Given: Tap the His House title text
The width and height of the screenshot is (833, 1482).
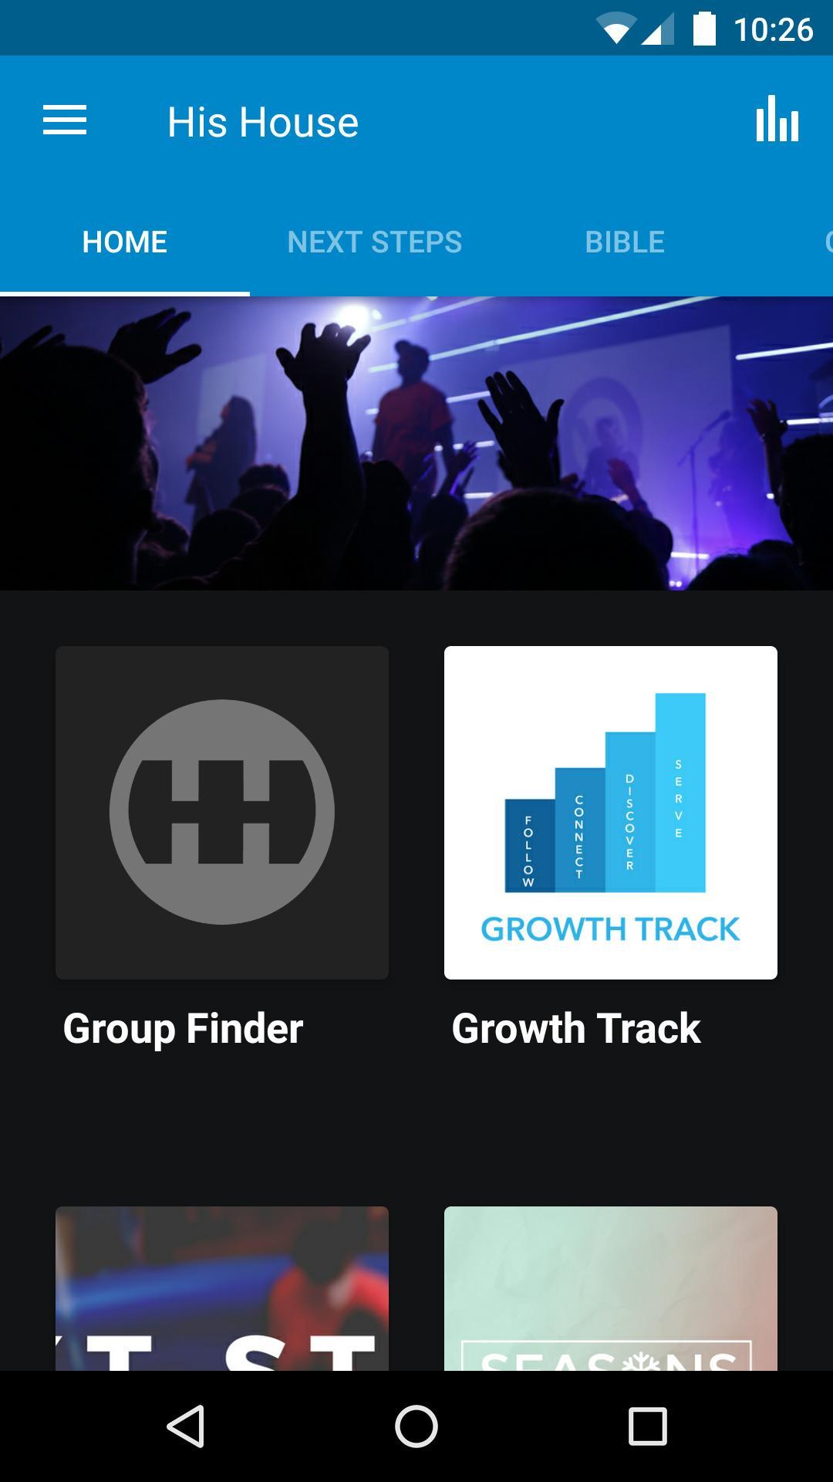Looking at the screenshot, I should [x=263, y=122].
